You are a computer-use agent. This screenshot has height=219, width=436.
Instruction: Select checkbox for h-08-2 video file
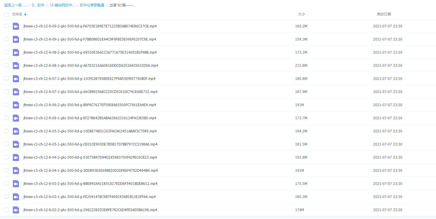(x=6, y=52)
